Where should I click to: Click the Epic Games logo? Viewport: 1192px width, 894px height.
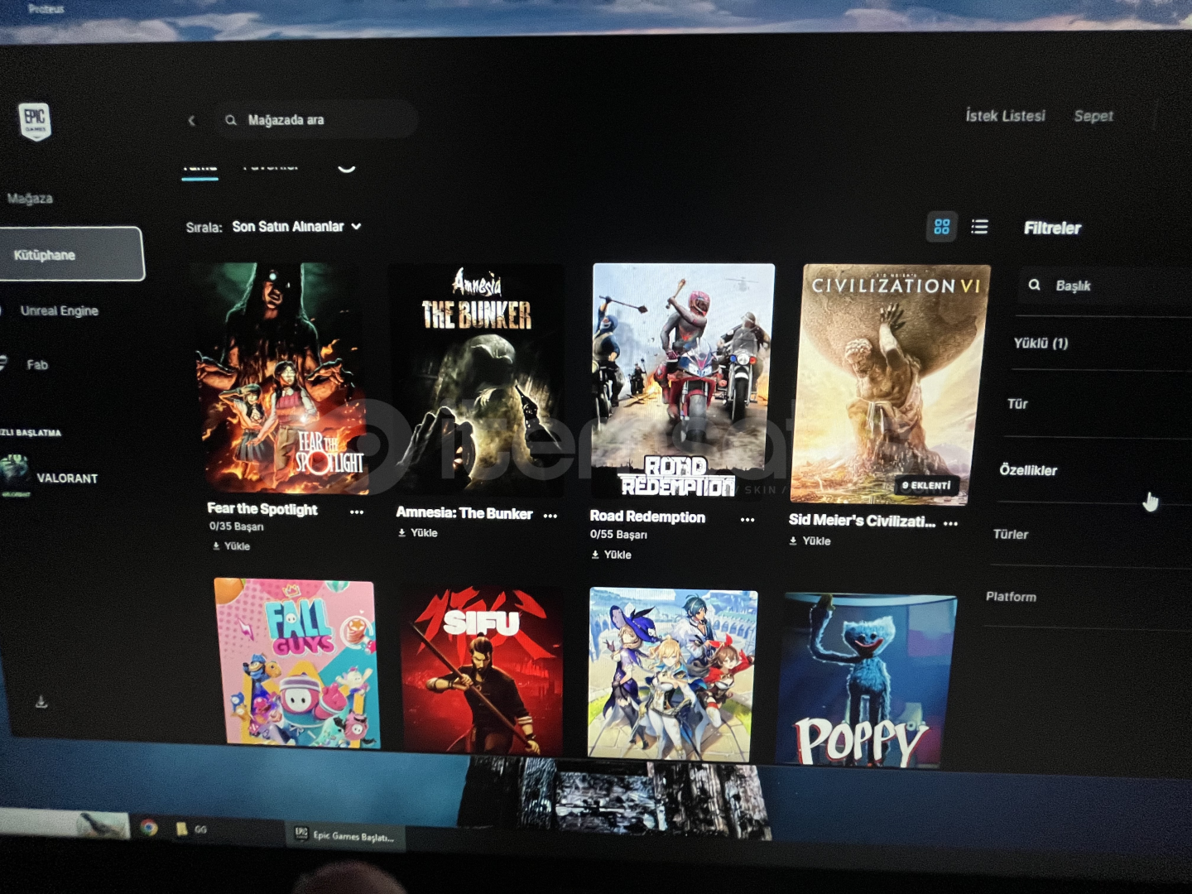pyautogui.click(x=35, y=121)
